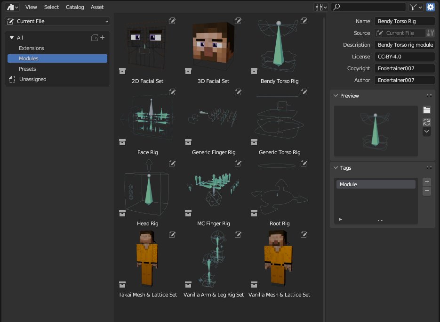Select the Generic Torso Rig asset thumbnail
Image resolution: width=440 pixels, height=322 pixels.
[279, 117]
